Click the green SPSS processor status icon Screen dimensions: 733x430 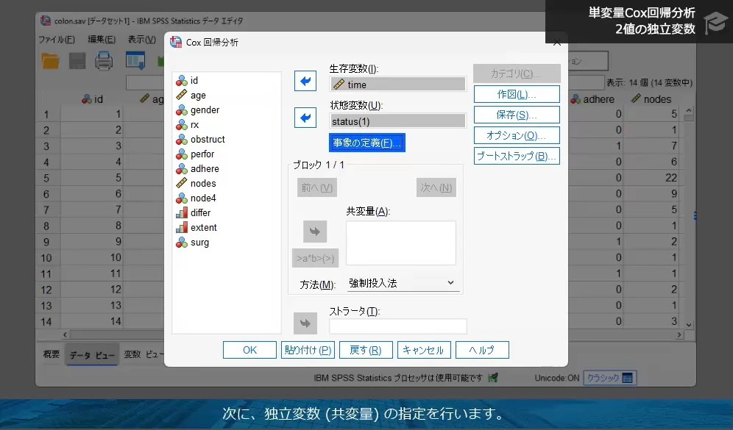point(493,376)
